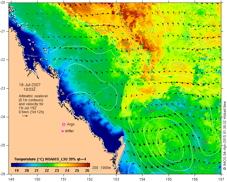This screenshot has width=227, height=182.
Task: Click the longitude axis label '151'
Action: click(64, 179)
